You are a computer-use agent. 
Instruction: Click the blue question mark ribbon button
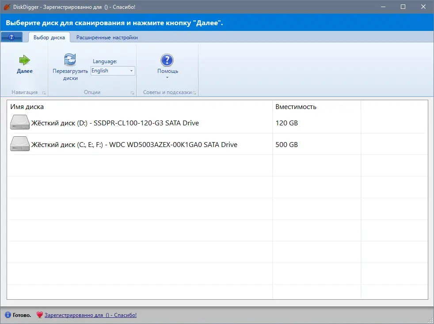(x=11, y=37)
